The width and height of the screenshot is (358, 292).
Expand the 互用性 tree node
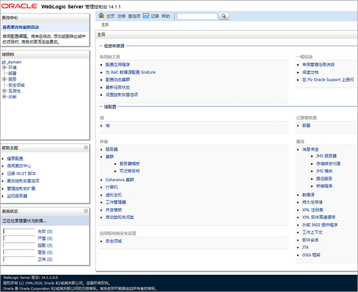4,91
